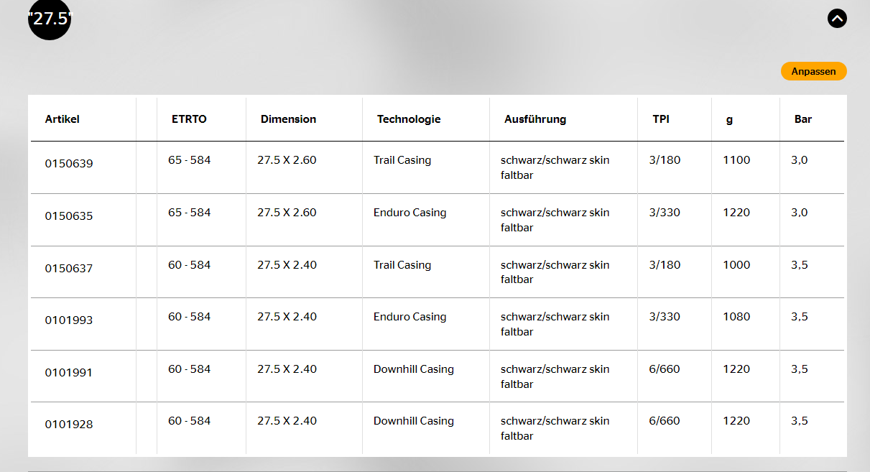Select the Dimension column header
Screen dimensions: 870x472
point(288,119)
